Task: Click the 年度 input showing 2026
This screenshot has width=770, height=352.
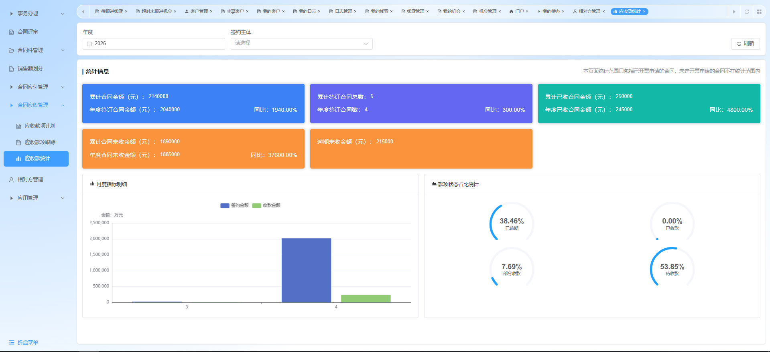Action: [x=154, y=44]
